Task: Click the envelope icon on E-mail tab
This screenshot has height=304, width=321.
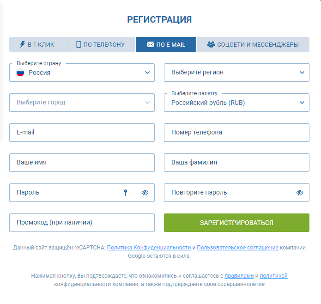Action: 150,44
